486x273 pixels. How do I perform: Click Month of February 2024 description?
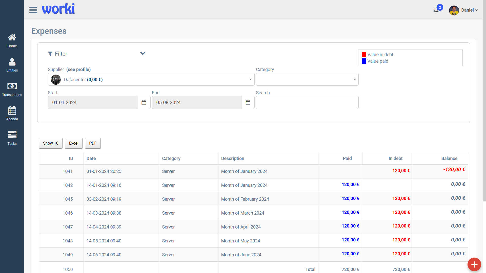click(245, 199)
